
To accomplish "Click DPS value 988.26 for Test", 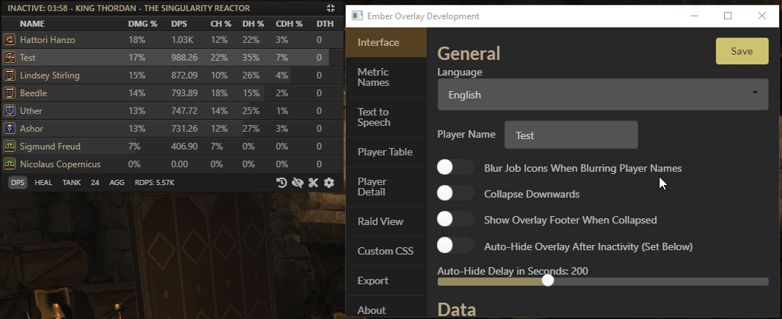I will [185, 58].
